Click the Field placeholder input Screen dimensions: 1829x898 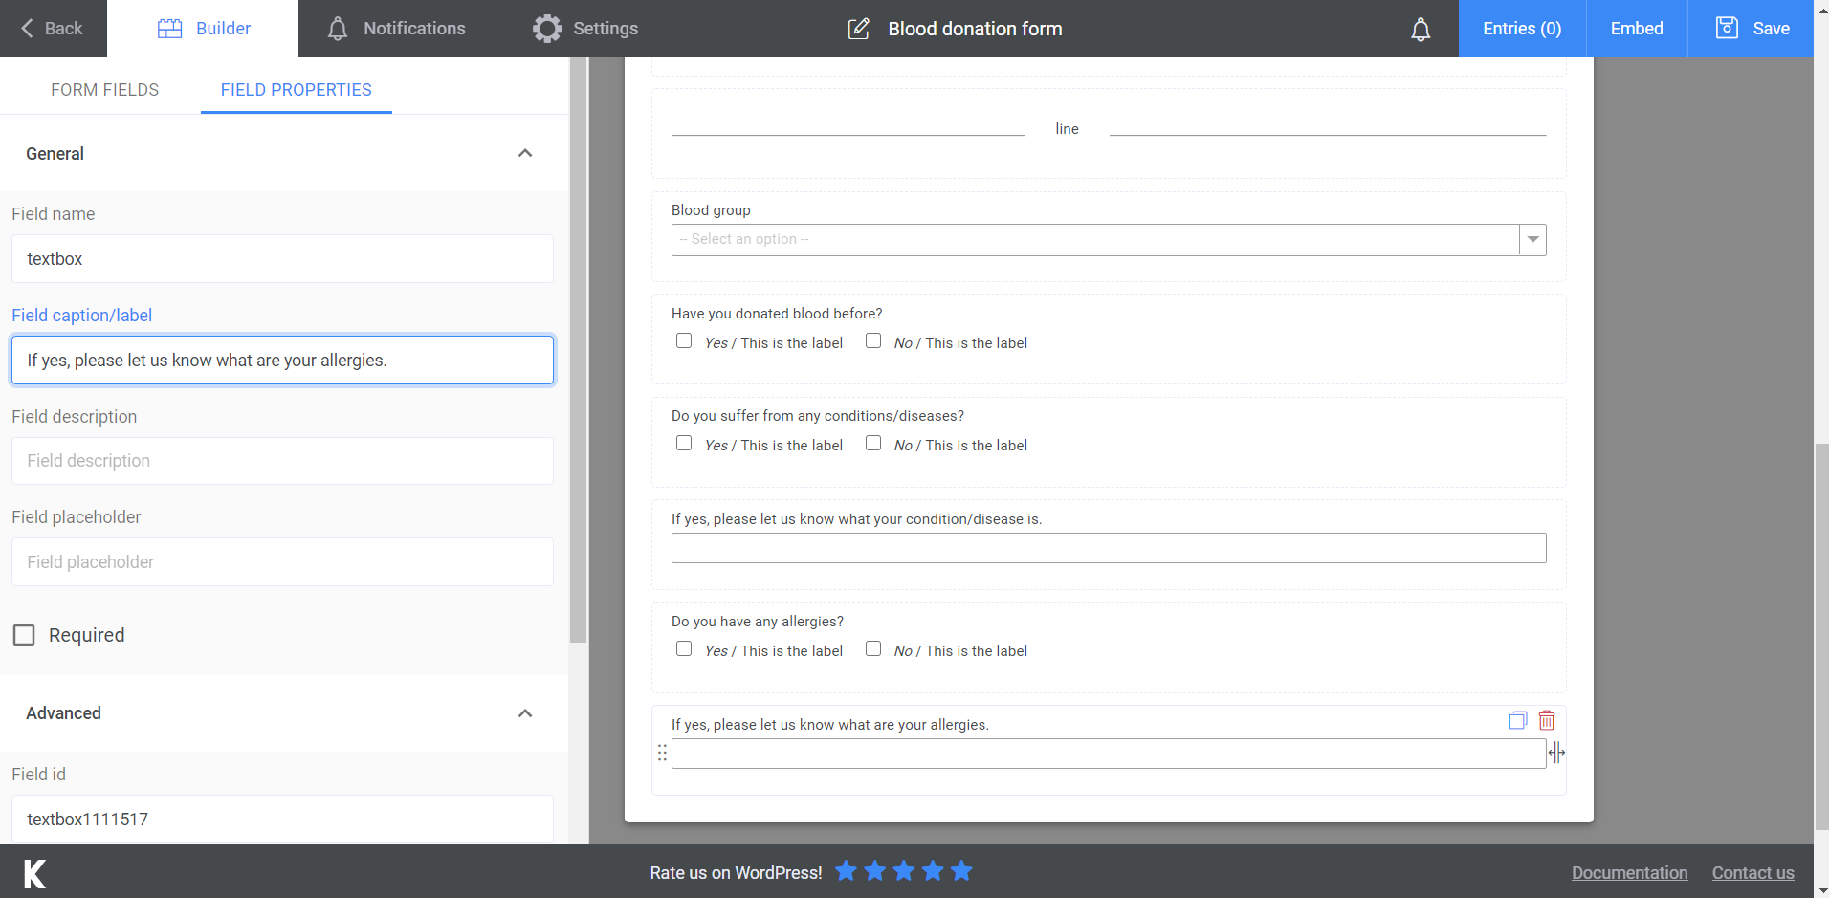281,561
